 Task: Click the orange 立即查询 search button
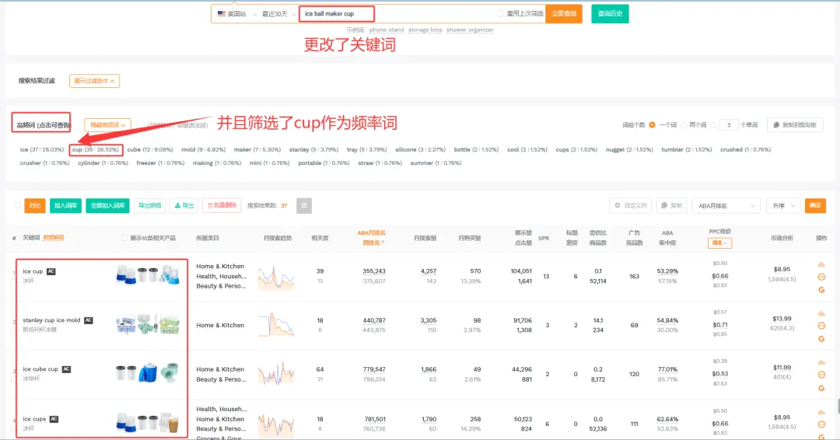(x=563, y=14)
